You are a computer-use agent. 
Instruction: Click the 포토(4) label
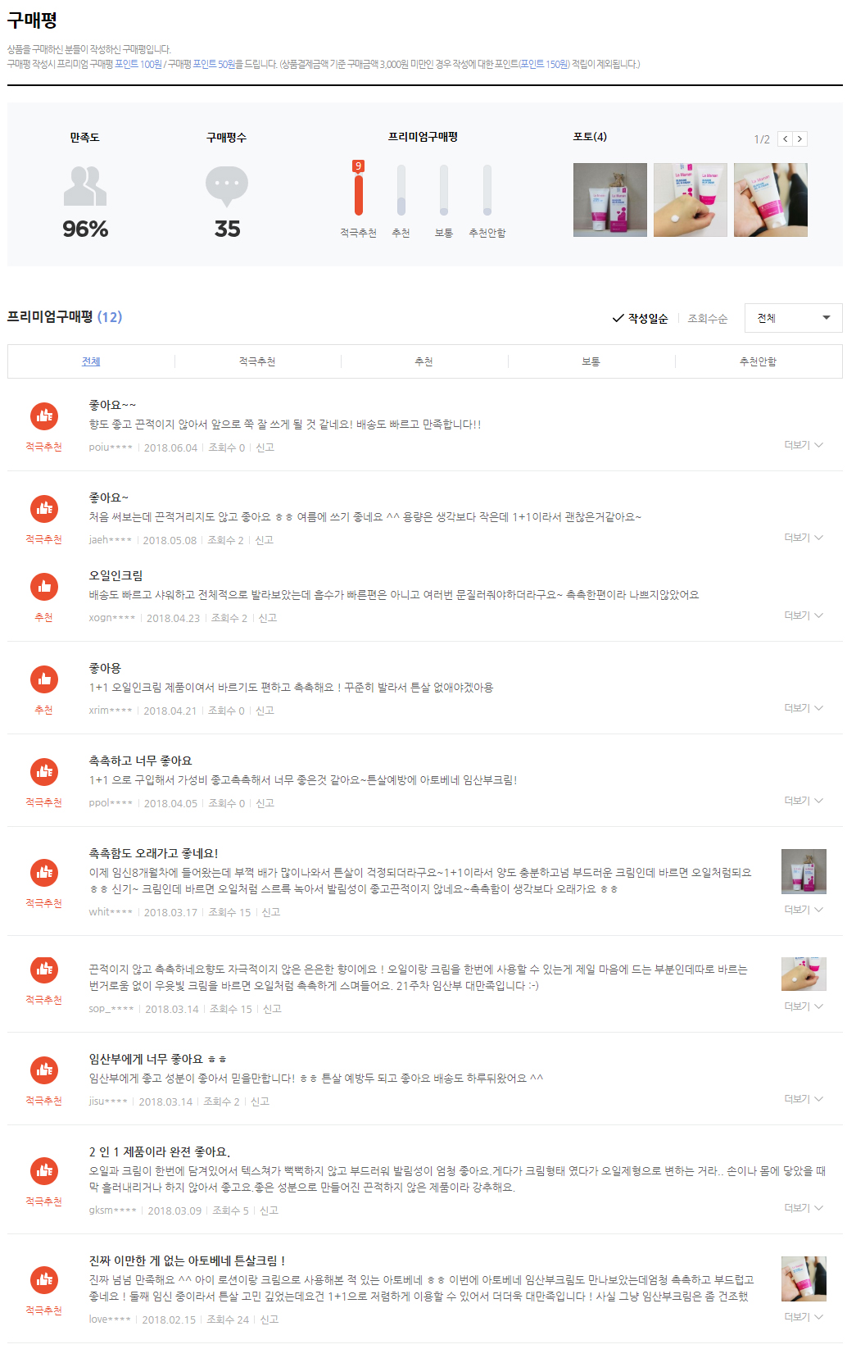pos(590,137)
